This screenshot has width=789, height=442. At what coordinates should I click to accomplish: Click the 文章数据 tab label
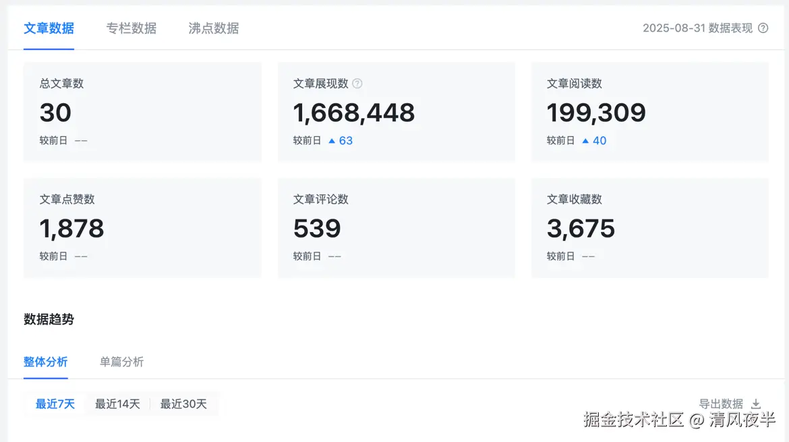pos(48,28)
